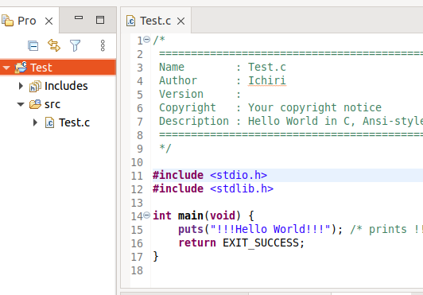Click the Version comment line
The width and height of the screenshot is (423, 295).
(200, 94)
